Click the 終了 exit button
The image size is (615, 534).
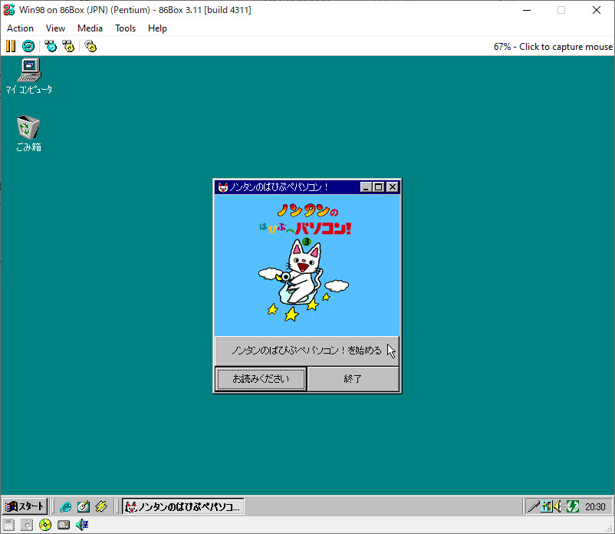tap(353, 379)
